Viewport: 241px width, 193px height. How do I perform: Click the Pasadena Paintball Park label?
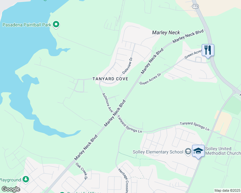click(x=27, y=25)
